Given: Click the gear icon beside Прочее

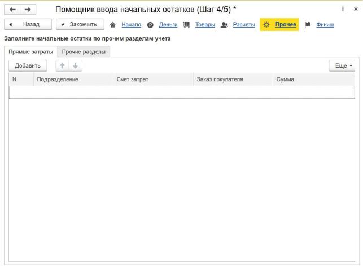Looking at the screenshot, I should [266, 24].
